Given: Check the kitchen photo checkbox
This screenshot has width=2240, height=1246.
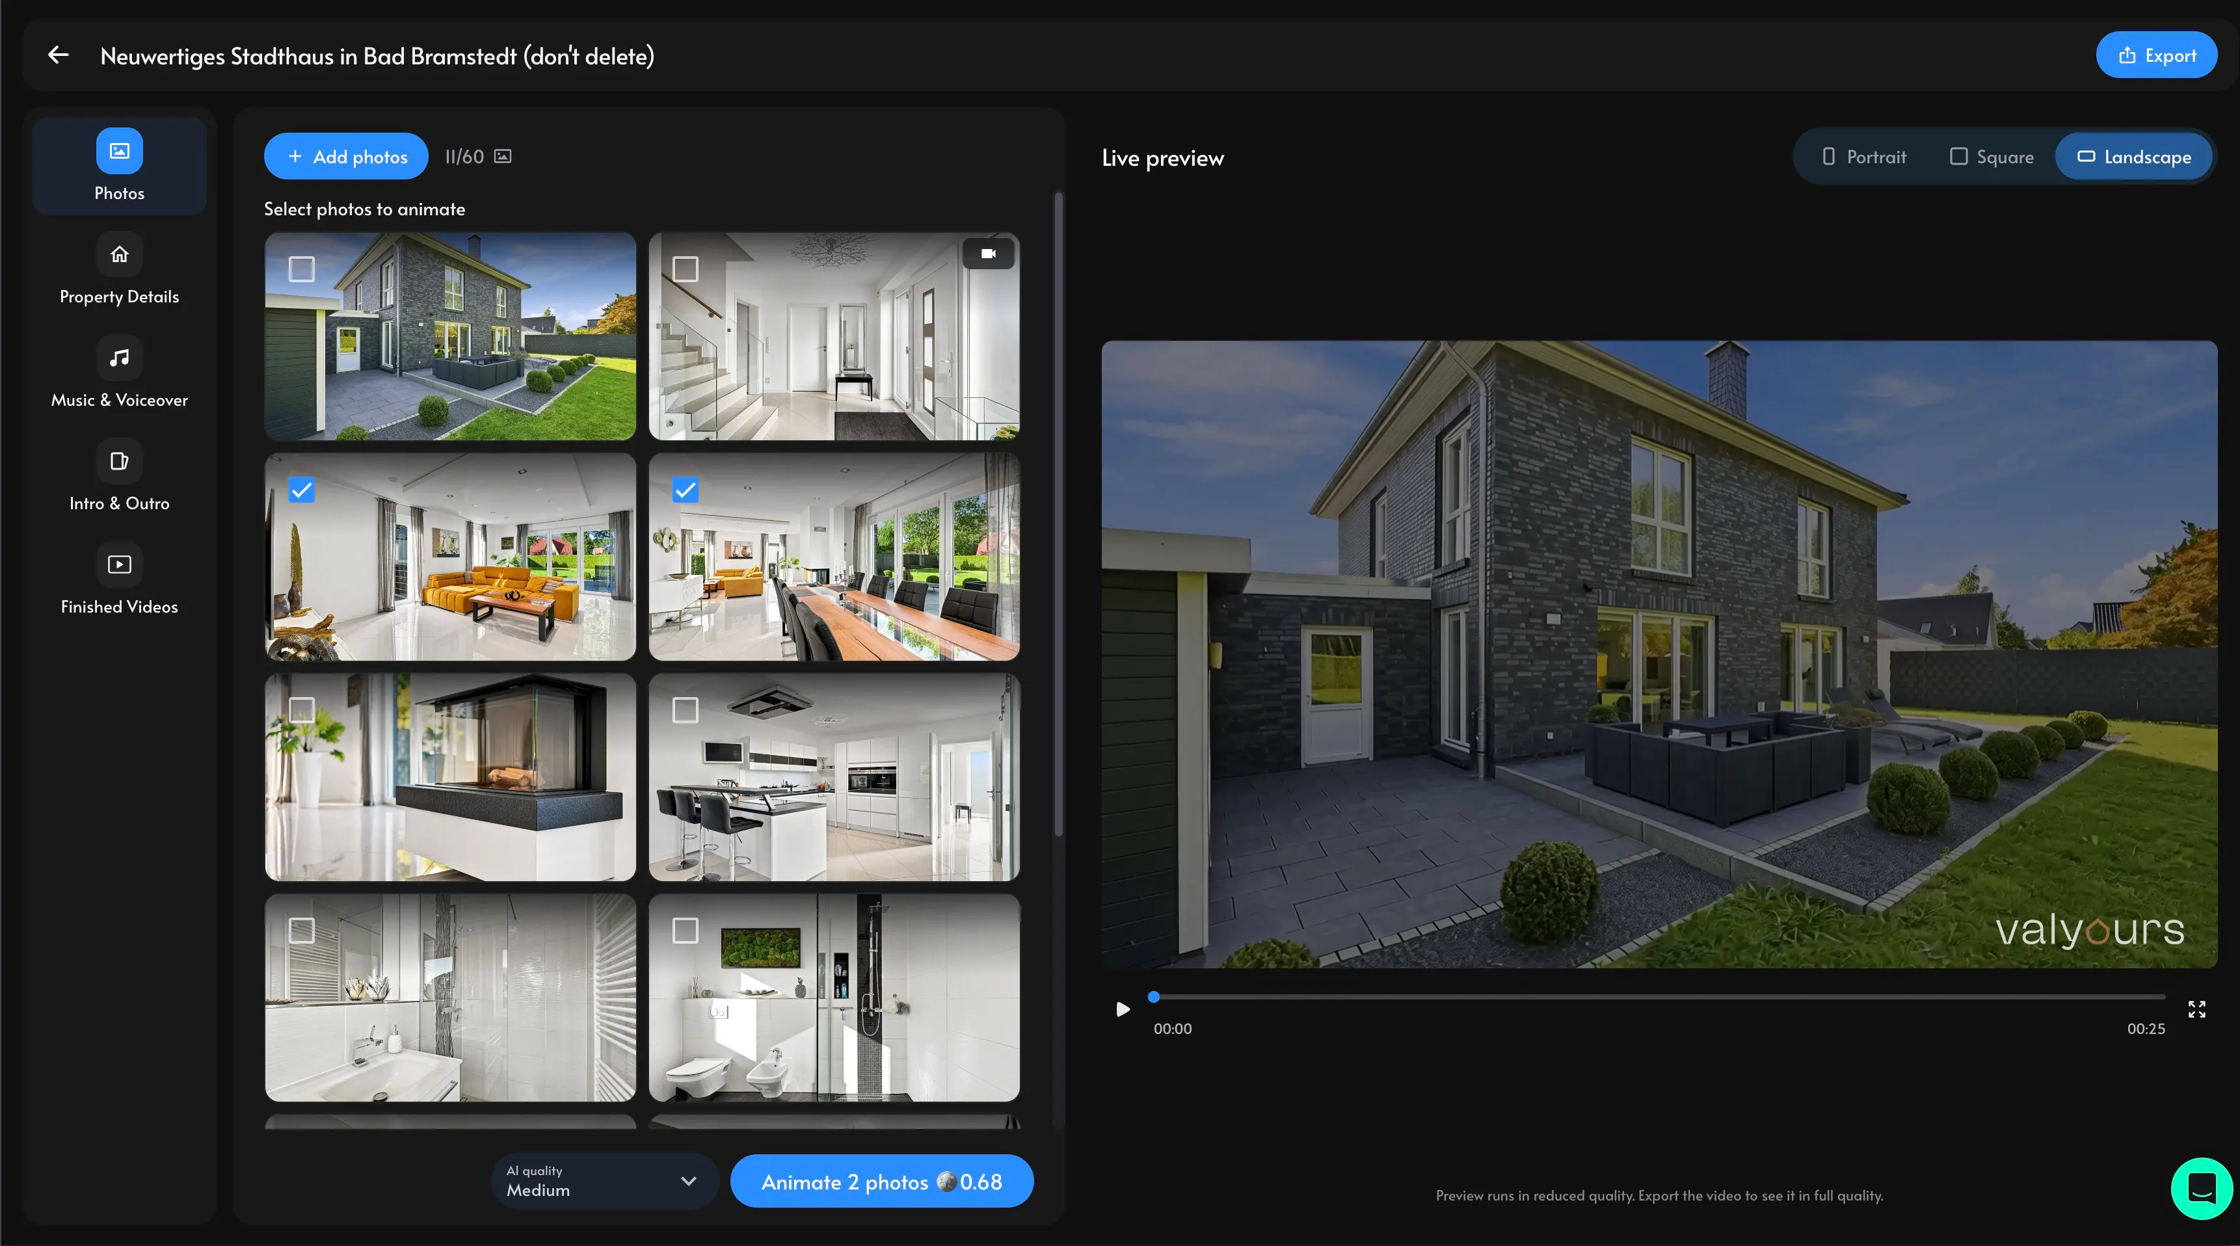Looking at the screenshot, I should pos(686,710).
